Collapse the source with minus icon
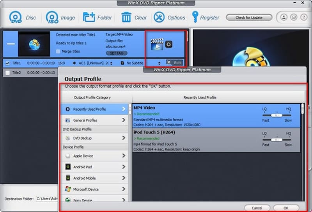Screen dimensions: 312x212 [11, 44]
